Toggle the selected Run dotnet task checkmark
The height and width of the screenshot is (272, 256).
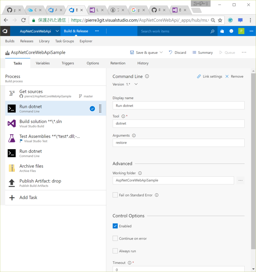click(x=92, y=109)
